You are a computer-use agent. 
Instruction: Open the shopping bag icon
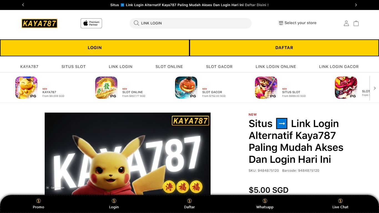pos(356,23)
